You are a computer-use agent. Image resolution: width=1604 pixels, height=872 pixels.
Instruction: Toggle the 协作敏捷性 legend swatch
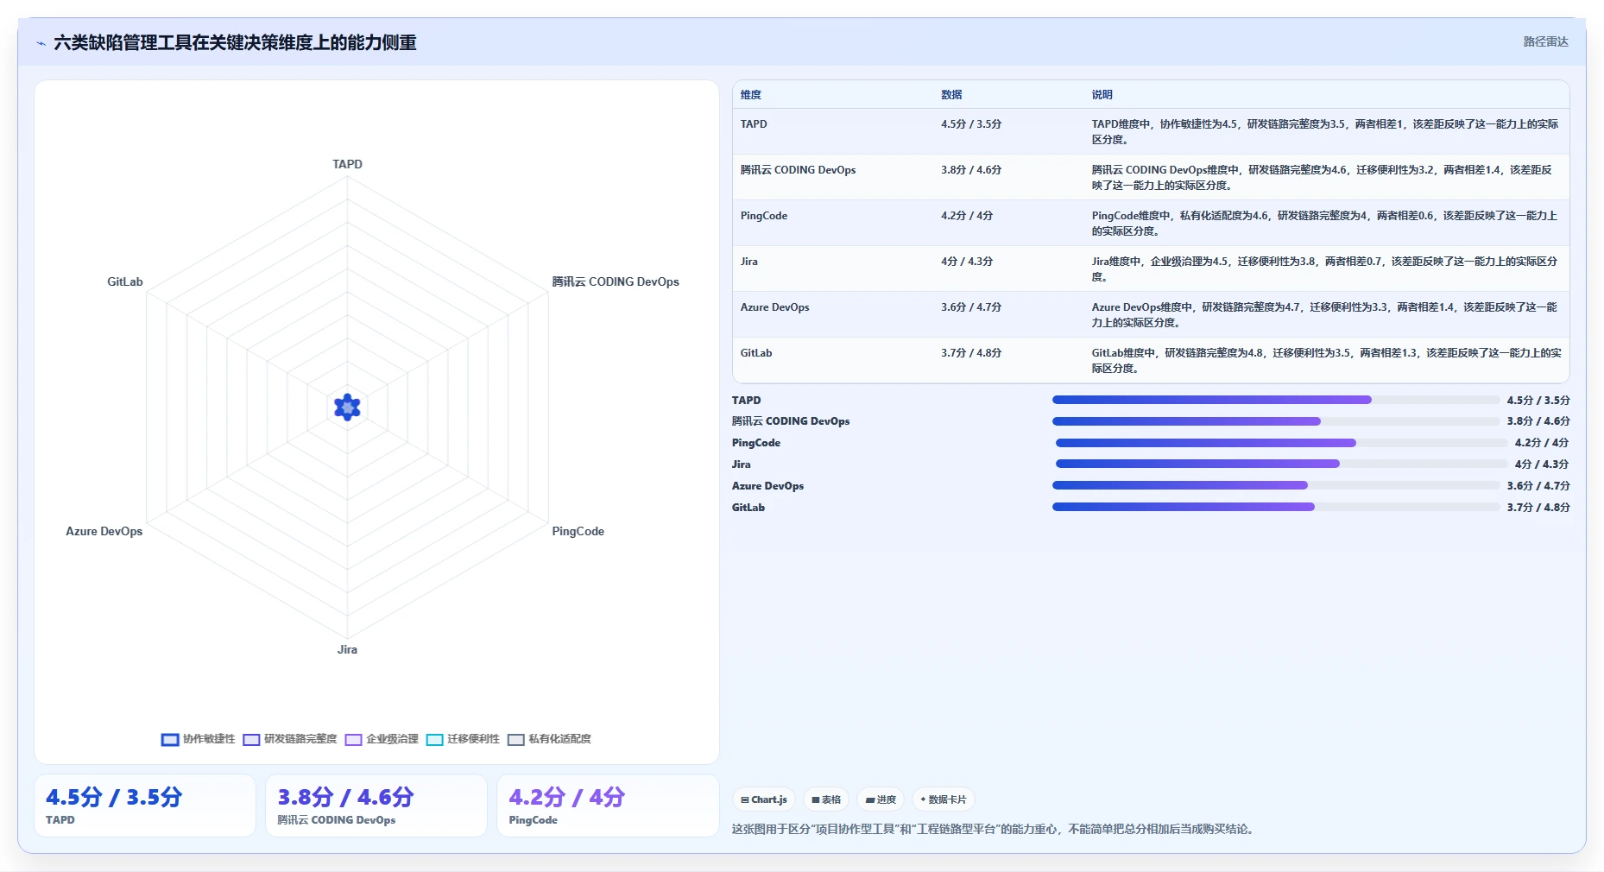pos(170,739)
